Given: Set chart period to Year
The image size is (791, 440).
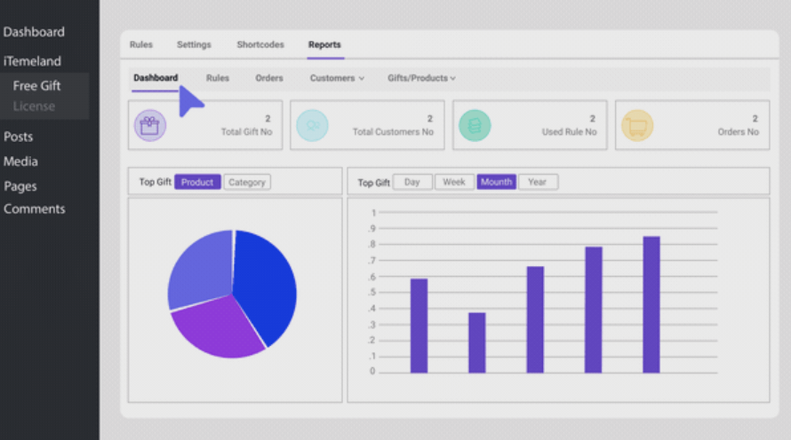Looking at the screenshot, I should pyautogui.click(x=538, y=182).
